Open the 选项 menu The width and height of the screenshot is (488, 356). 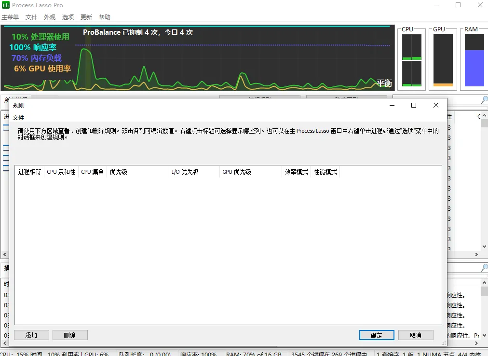coord(68,17)
